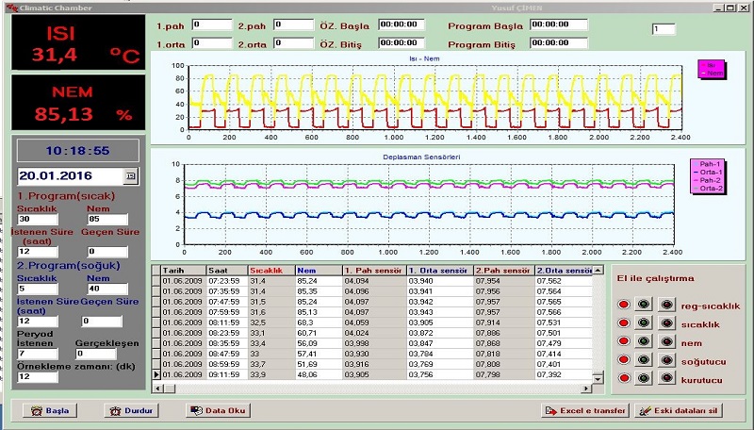
Task: Click the Isı - Nem chart legend box
Action: point(712,69)
